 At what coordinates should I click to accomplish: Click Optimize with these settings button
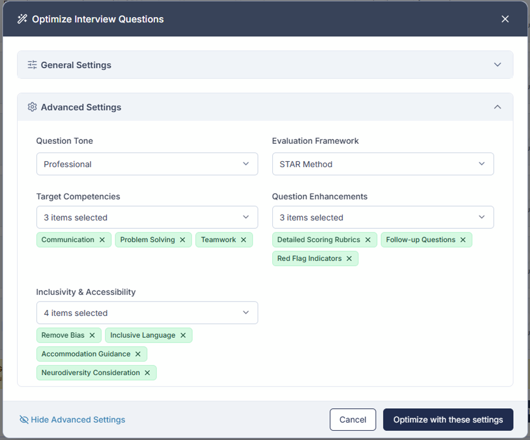[448, 420]
